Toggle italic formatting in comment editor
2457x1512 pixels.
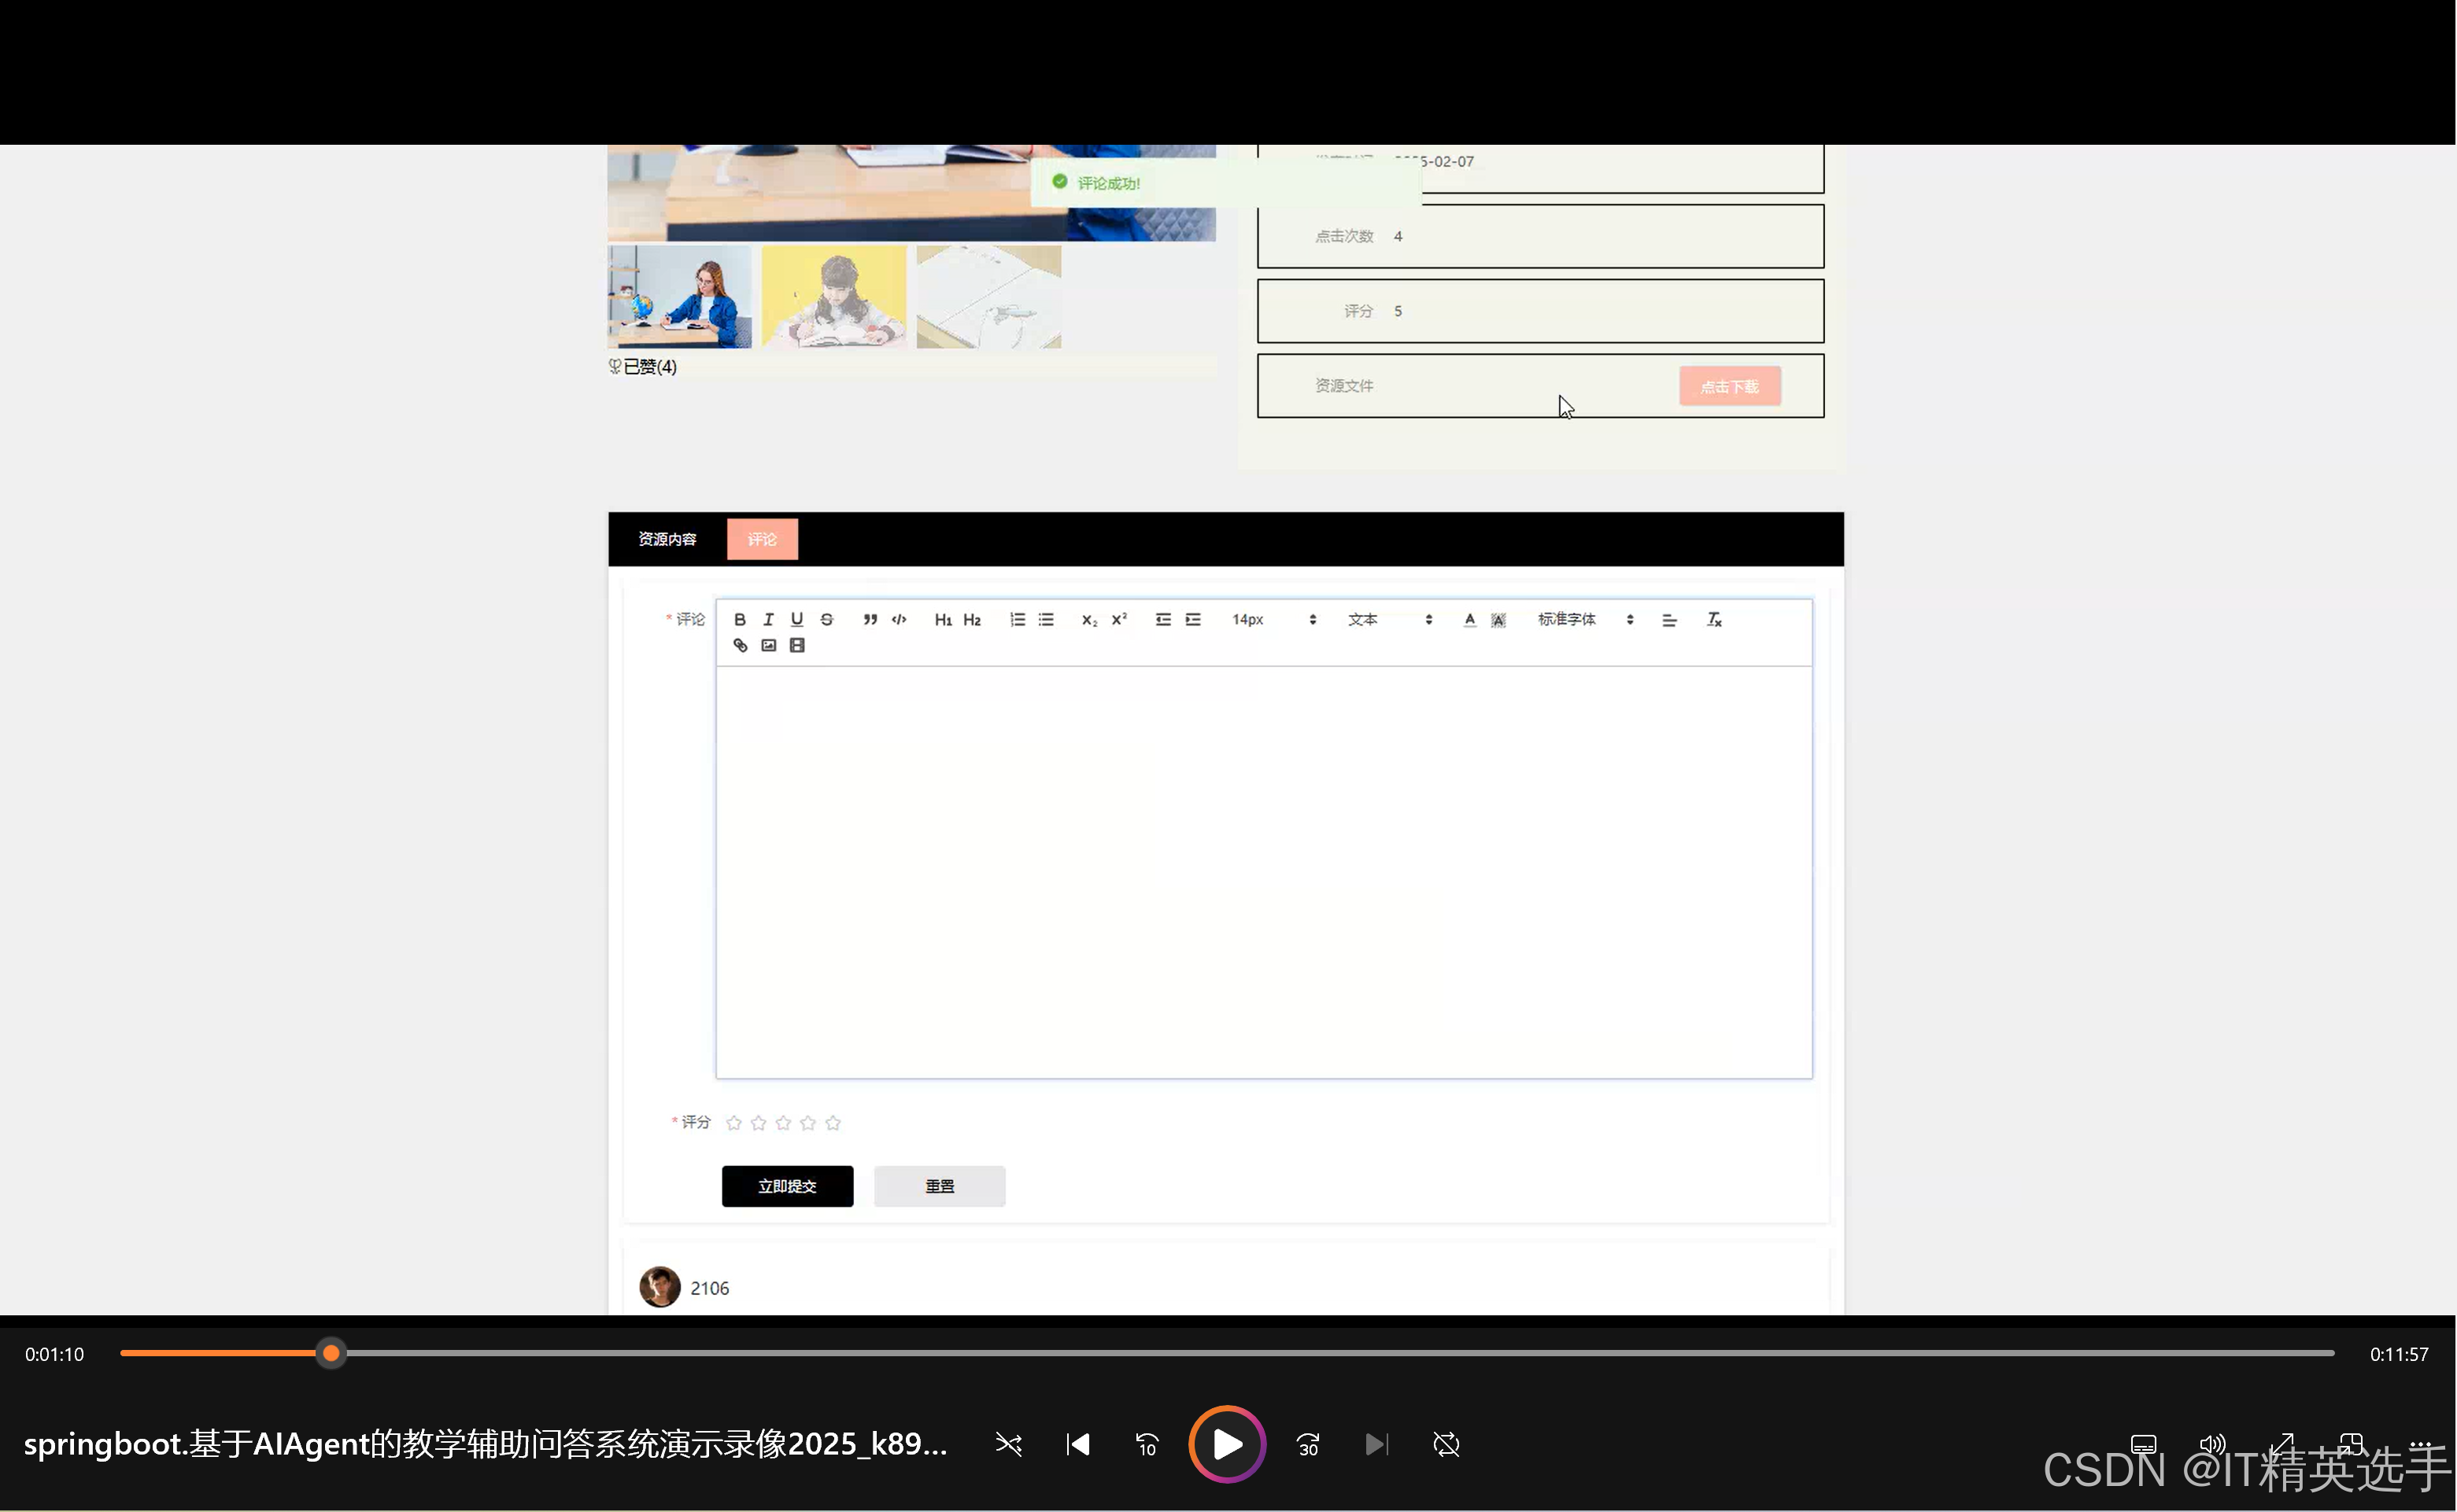pyautogui.click(x=768, y=620)
